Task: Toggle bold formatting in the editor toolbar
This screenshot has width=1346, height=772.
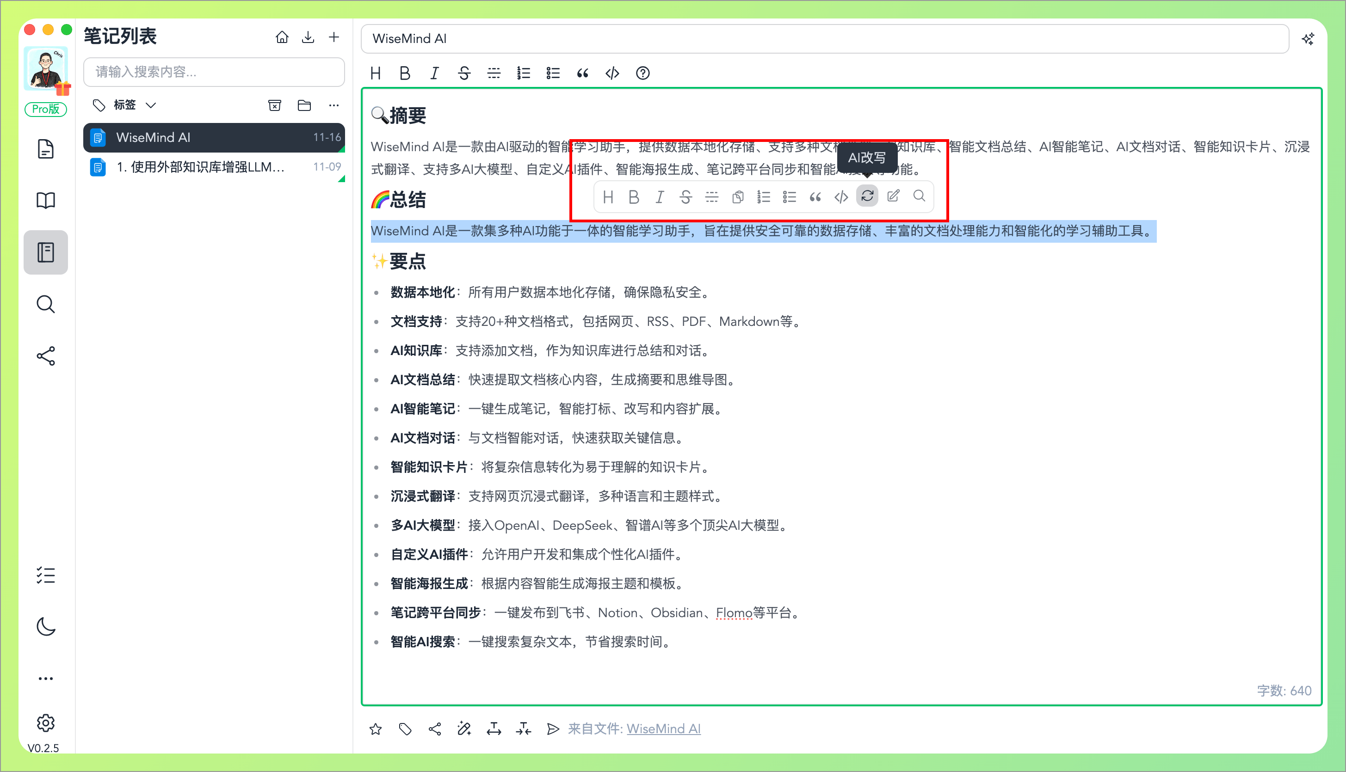Action: [x=404, y=73]
